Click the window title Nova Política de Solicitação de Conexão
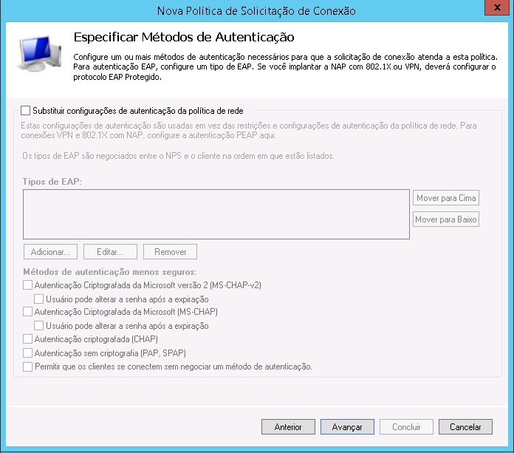Screen dimensions: 514x453 click(x=256, y=11)
